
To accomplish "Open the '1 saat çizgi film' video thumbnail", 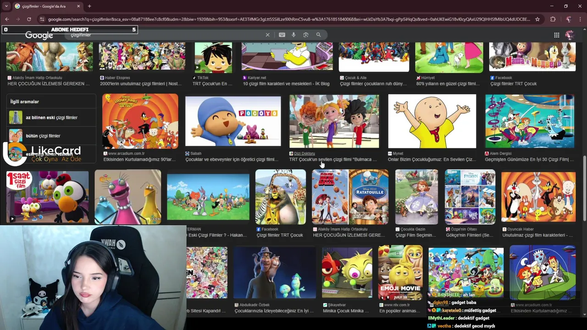I will point(48,197).
